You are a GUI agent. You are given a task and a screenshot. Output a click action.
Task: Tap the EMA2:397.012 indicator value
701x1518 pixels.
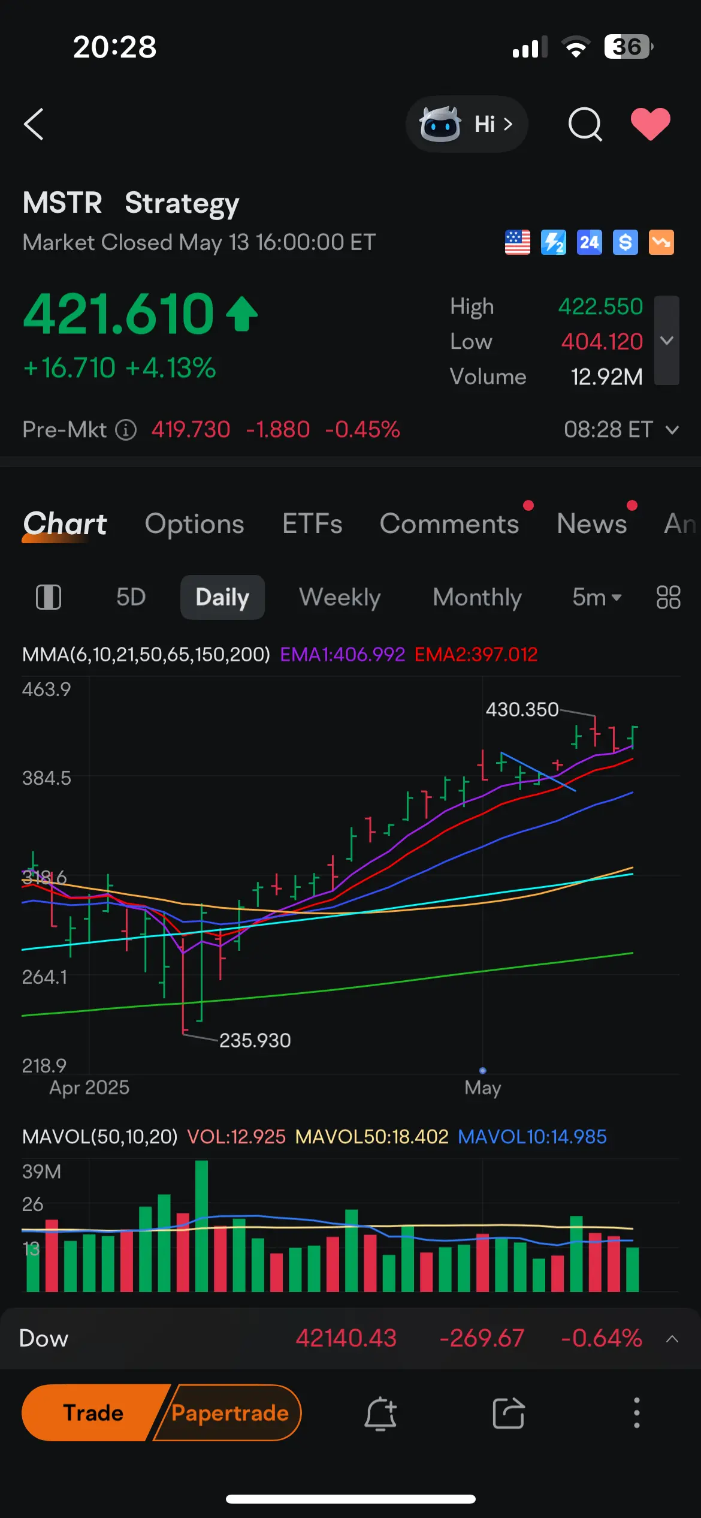(x=476, y=654)
